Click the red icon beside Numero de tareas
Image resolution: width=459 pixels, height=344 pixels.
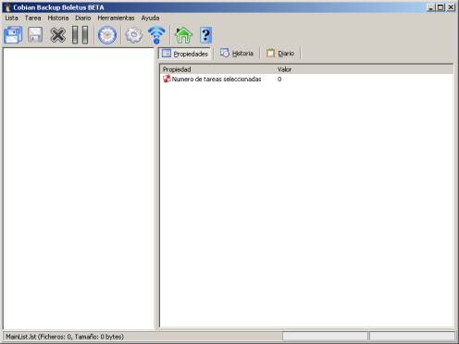(x=167, y=79)
